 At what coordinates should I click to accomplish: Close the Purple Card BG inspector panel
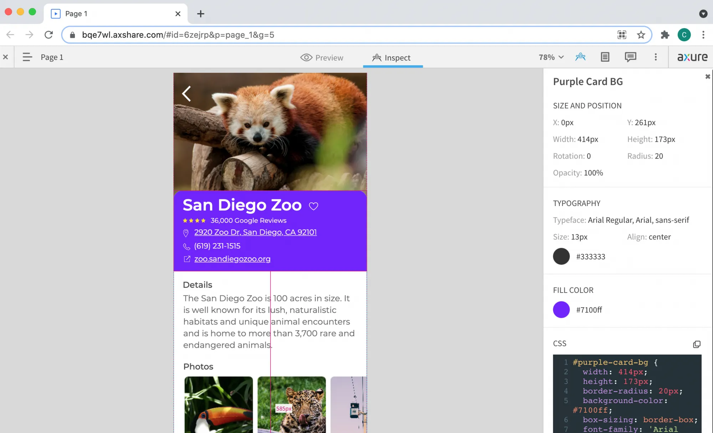pos(708,77)
